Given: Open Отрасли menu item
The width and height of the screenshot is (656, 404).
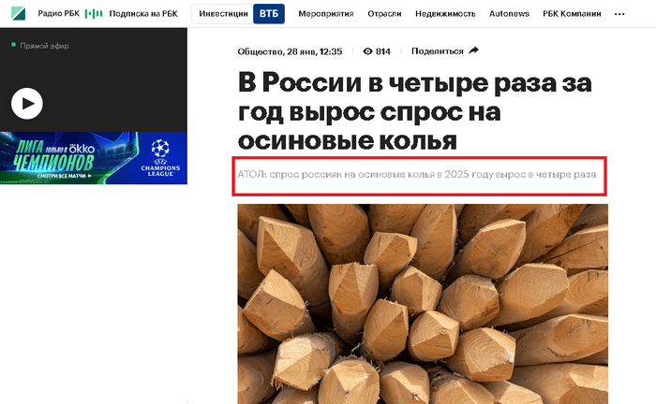Looking at the screenshot, I should tap(384, 14).
